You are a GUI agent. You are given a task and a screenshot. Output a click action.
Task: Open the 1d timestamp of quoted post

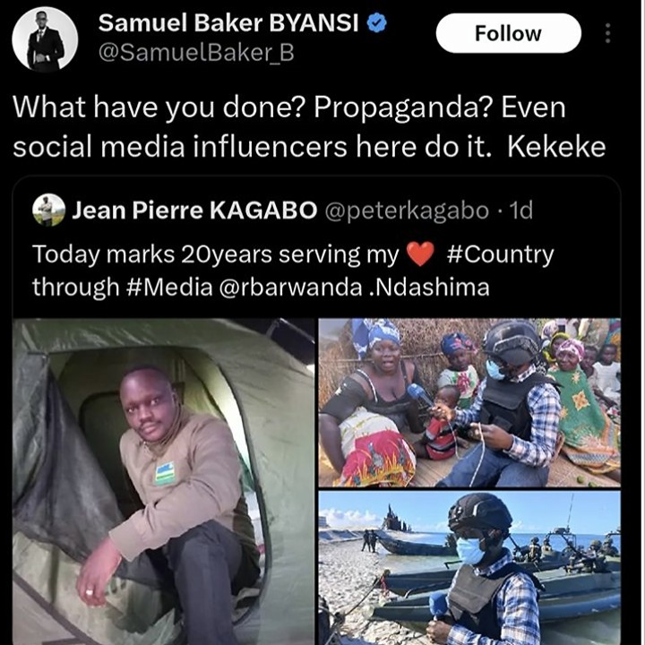coord(520,211)
